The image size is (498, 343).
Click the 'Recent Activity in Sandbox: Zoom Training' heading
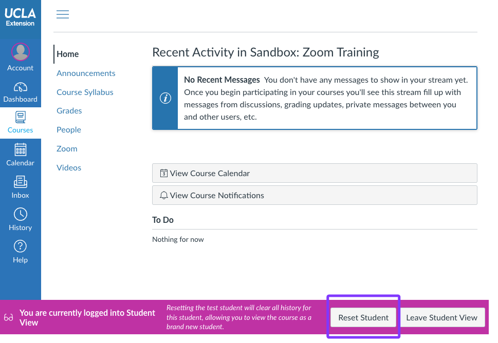(266, 52)
